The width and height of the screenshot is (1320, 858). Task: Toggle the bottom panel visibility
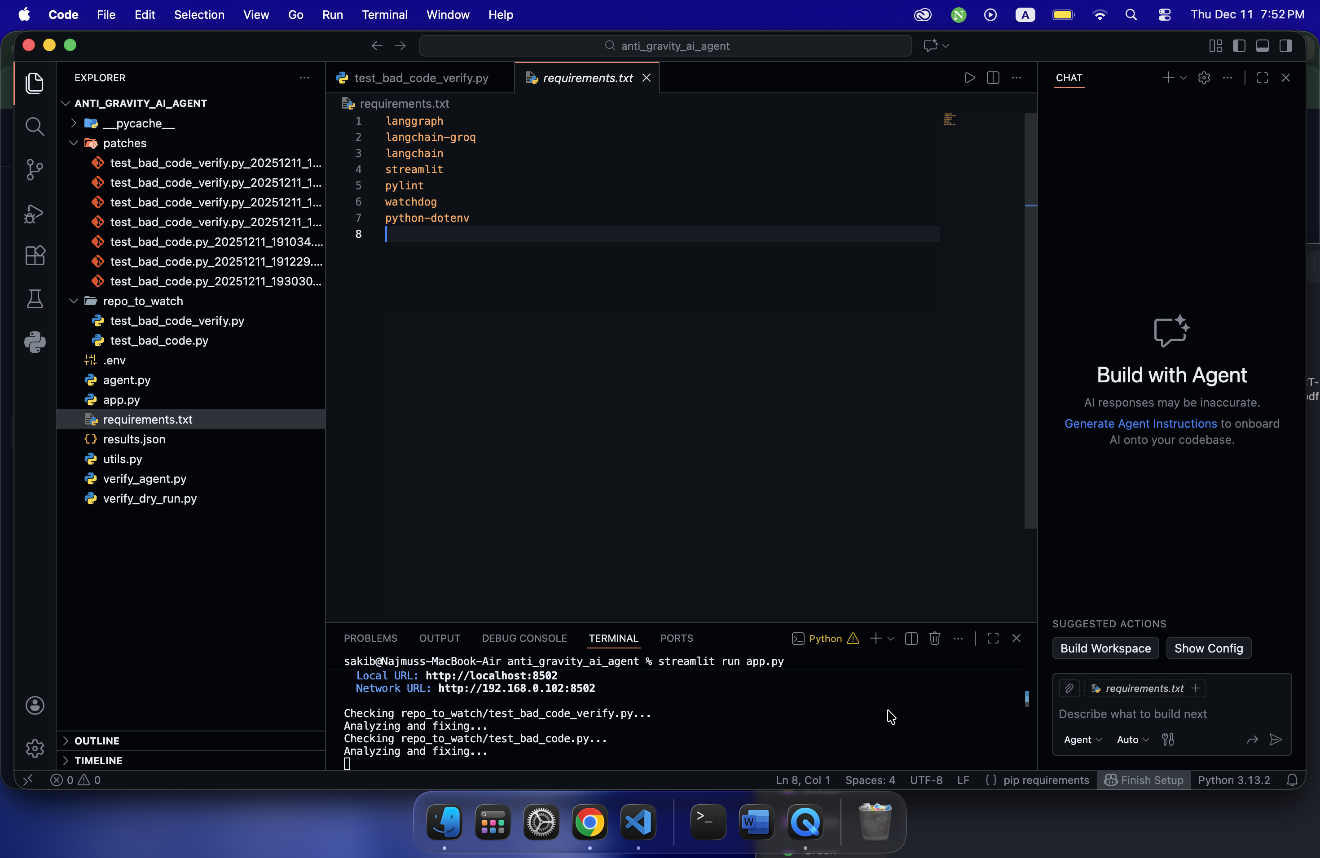tap(1263, 46)
